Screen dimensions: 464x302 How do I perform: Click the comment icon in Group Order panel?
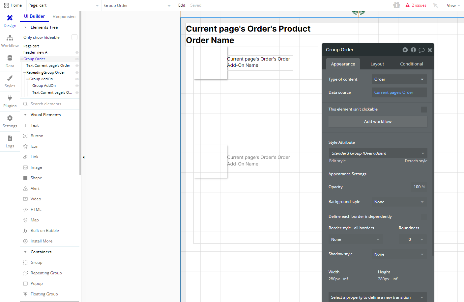[421, 50]
